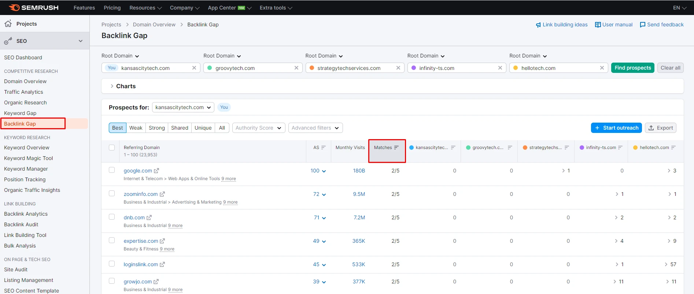The image size is (694, 294).
Task: Open Prospects for kansascitytech.com dropdown
Action: coord(183,107)
